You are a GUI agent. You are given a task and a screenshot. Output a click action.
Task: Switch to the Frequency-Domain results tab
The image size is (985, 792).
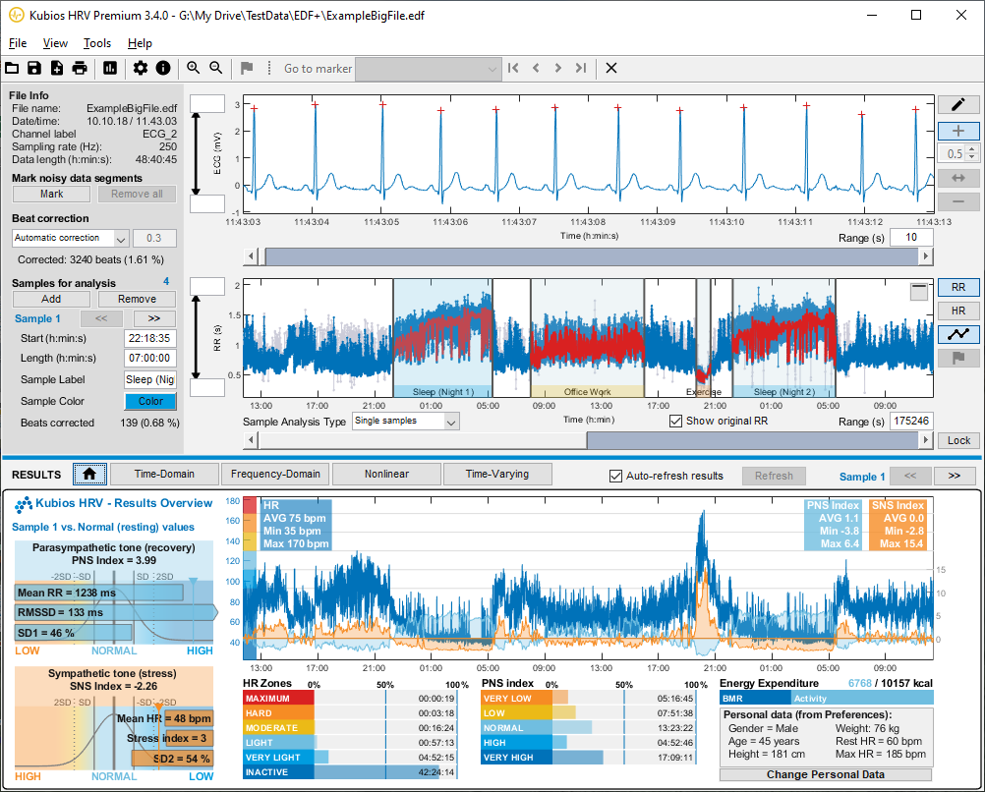[x=275, y=475]
